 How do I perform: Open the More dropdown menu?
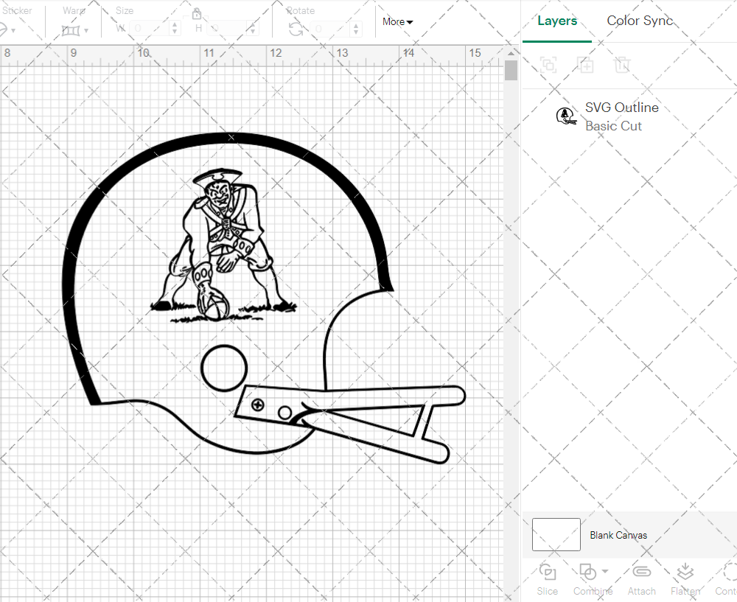click(397, 22)
